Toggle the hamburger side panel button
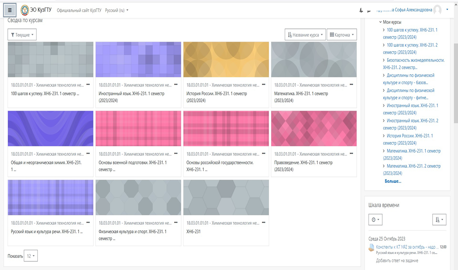 click(9, 10)
